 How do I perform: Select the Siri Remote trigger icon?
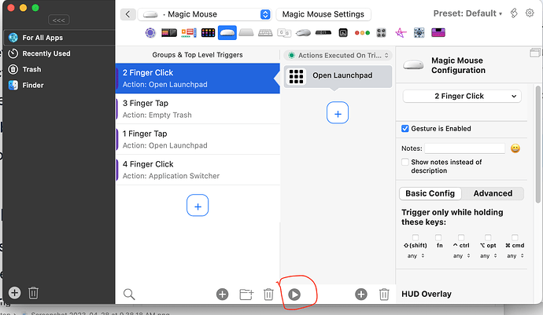pos(150,33)
